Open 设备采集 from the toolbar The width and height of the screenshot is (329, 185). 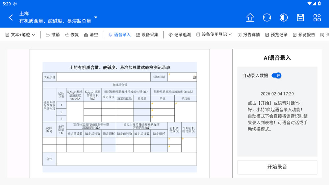147,35
